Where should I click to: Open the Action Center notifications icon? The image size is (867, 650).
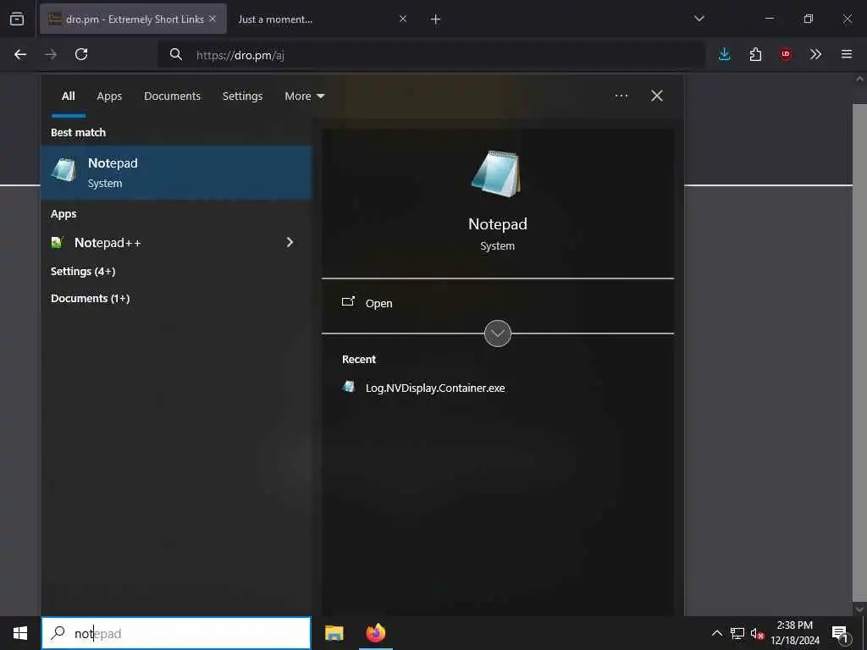pyautogui.click(x=841, y=633)
